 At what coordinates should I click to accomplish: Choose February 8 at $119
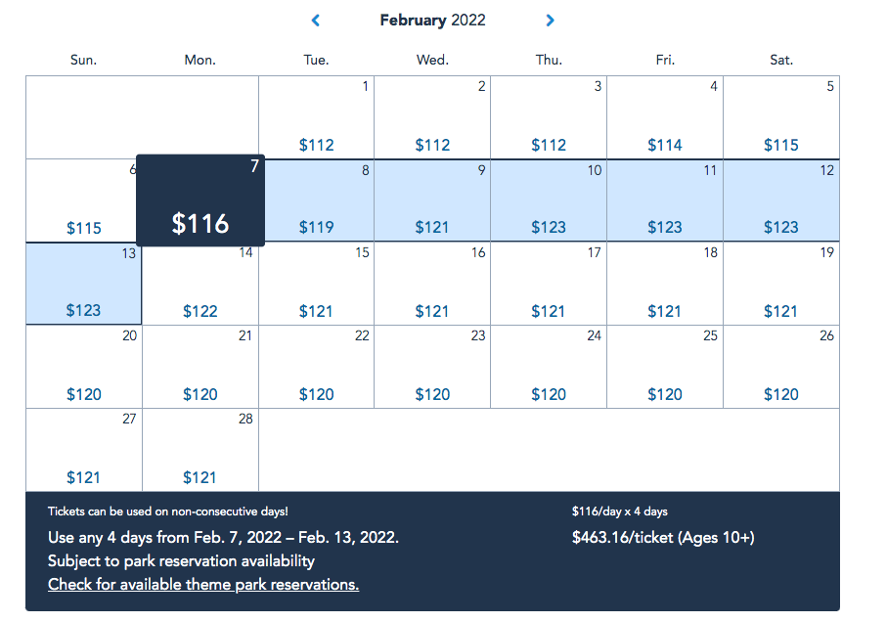tap(319, 200)
